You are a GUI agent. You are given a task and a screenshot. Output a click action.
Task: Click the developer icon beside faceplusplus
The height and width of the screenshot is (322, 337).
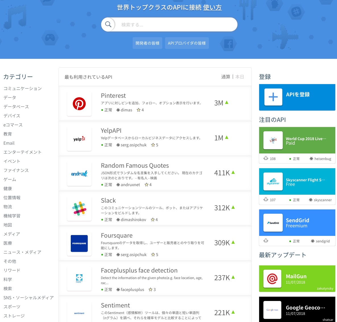point(118,290)
